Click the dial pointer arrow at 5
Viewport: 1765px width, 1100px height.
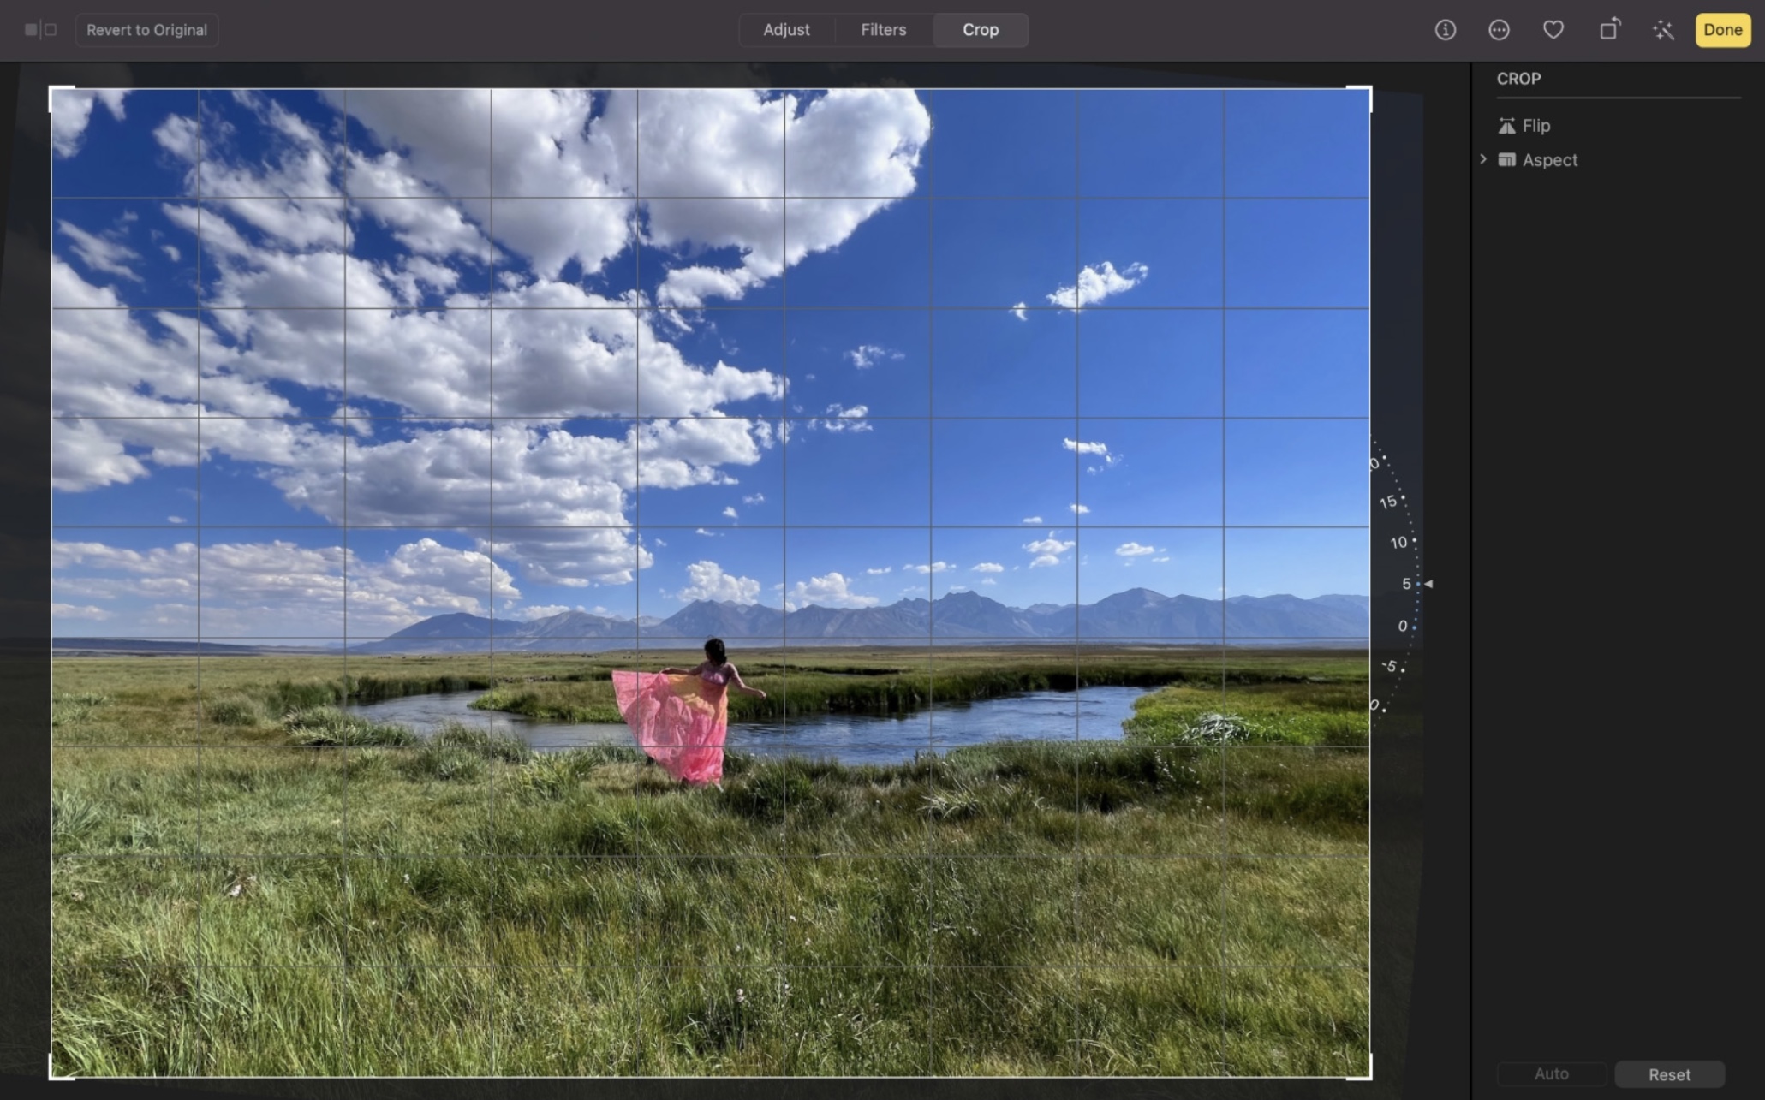(1428, 584)
